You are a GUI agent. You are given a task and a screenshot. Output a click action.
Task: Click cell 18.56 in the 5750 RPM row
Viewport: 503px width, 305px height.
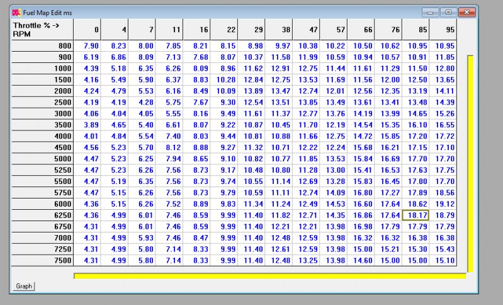tap(443, 193)
